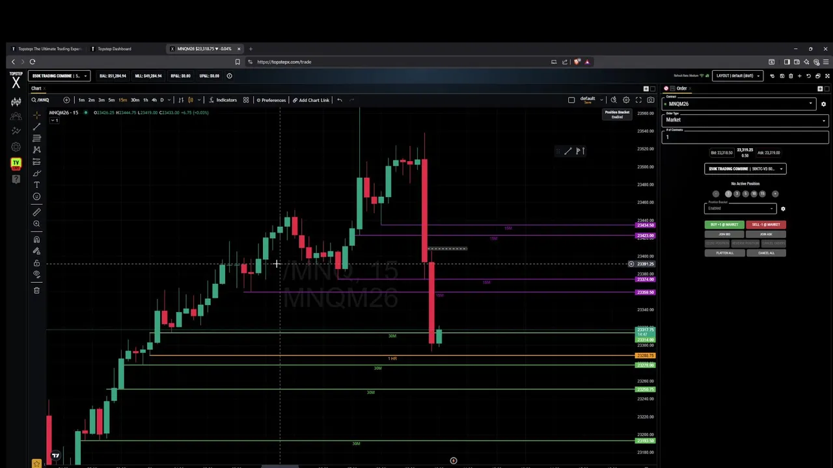Open the Indicators dialog
The width and height of the screenshot is (833, 468).
tap(223, 100)
